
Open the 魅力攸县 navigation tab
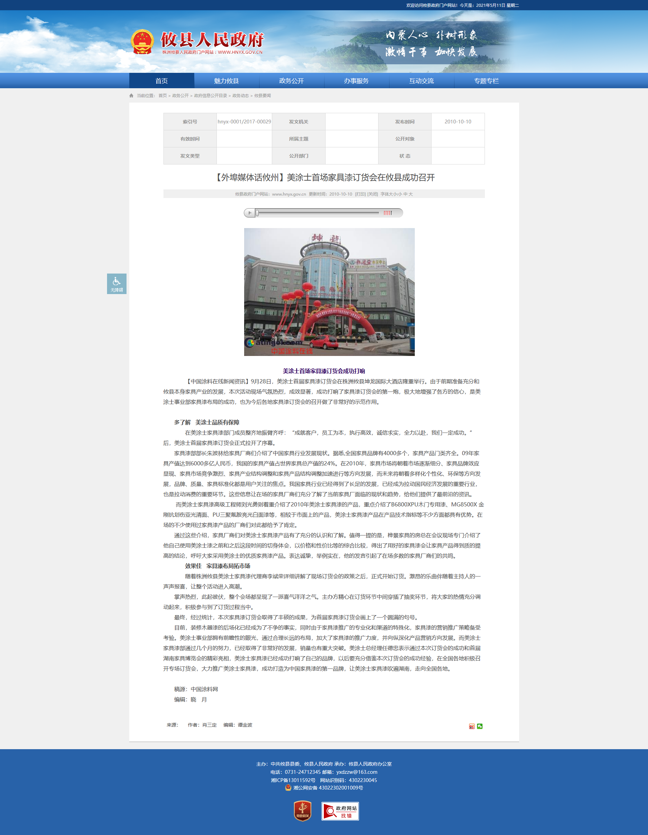pos(227,81)
